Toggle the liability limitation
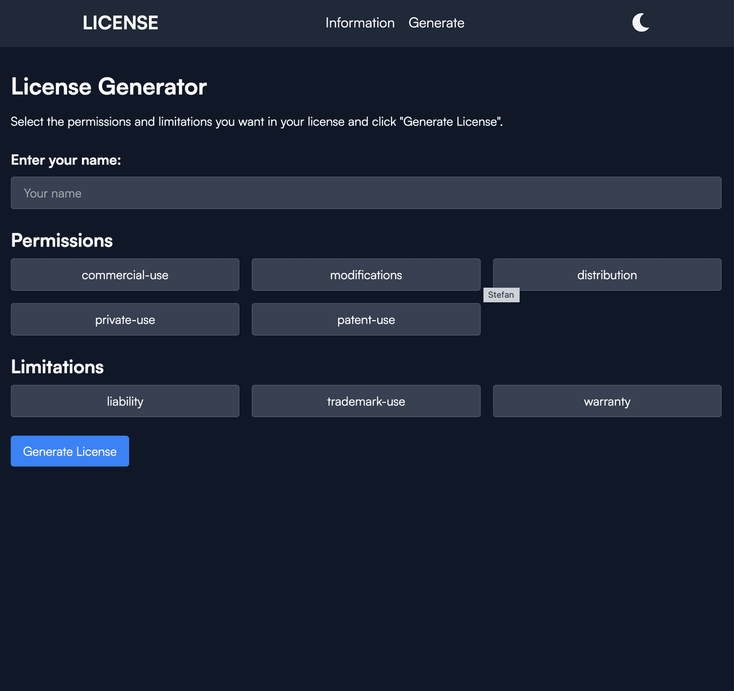Image resolution: width=734 pixels, height=691 pixels. tap(125, 401)
